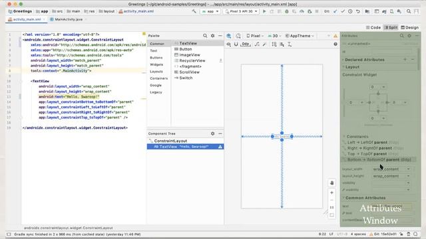
Task: Add declared attribute with plus button
Action: click(x=405, y=60)
